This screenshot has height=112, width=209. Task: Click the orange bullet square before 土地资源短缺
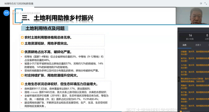click(22, 43)
